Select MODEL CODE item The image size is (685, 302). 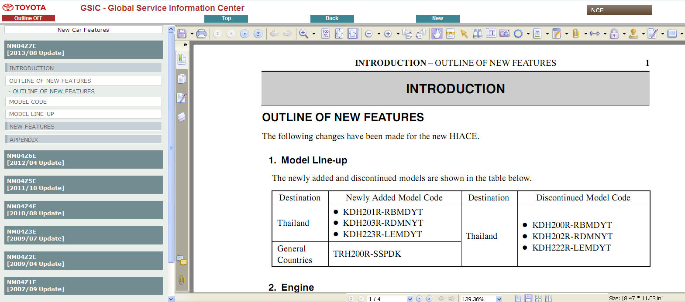pos(83,102)
